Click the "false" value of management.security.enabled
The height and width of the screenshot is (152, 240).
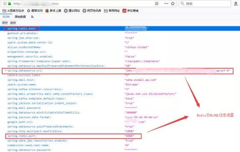click(x=130, y=57)
